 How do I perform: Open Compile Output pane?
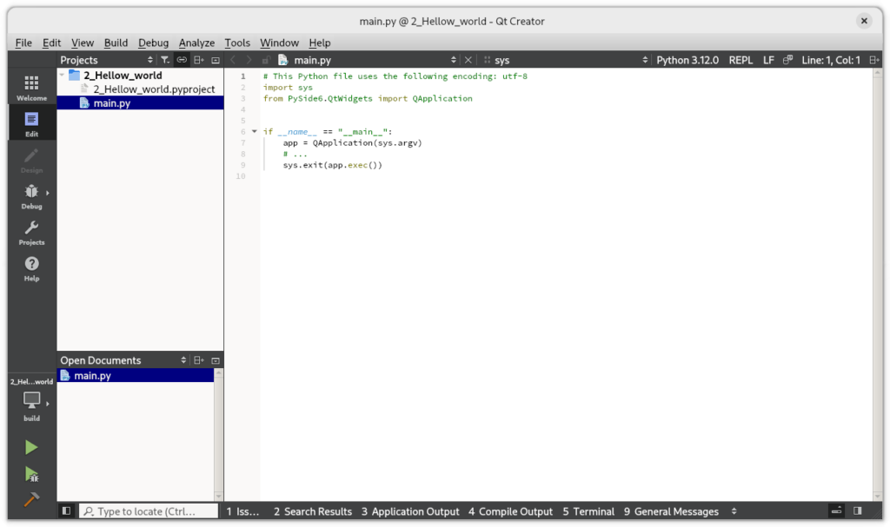511,511
